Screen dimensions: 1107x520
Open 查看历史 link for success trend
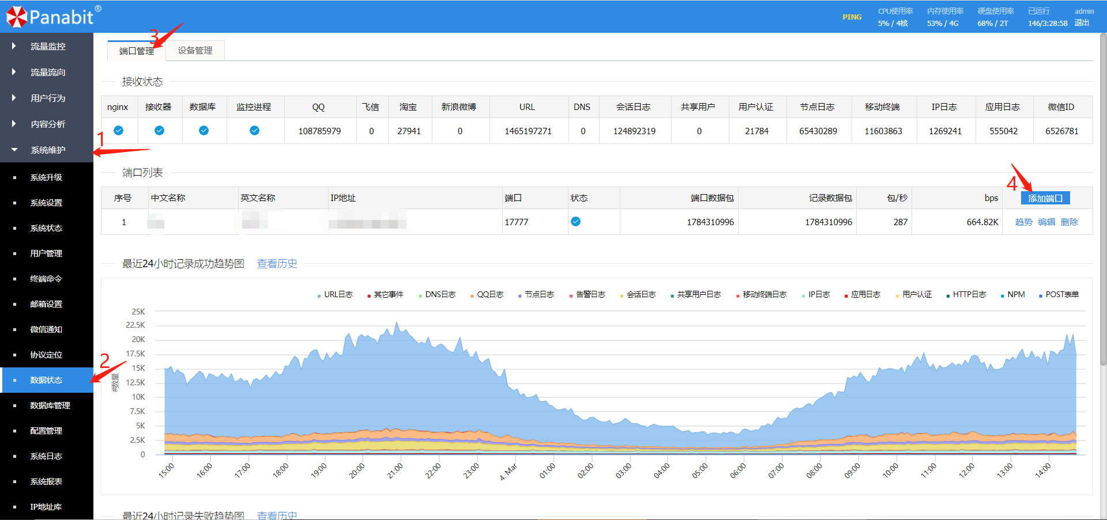click(277, 264)
